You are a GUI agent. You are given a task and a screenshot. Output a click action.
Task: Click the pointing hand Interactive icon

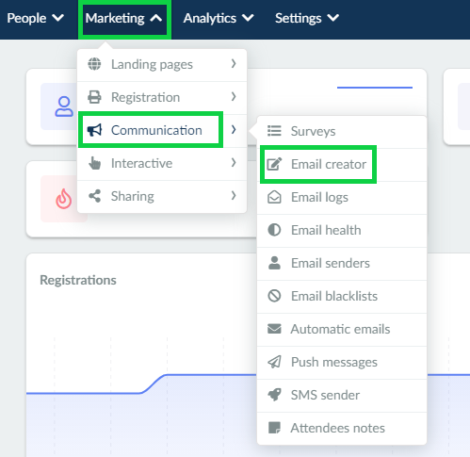(x=94, y=163)
